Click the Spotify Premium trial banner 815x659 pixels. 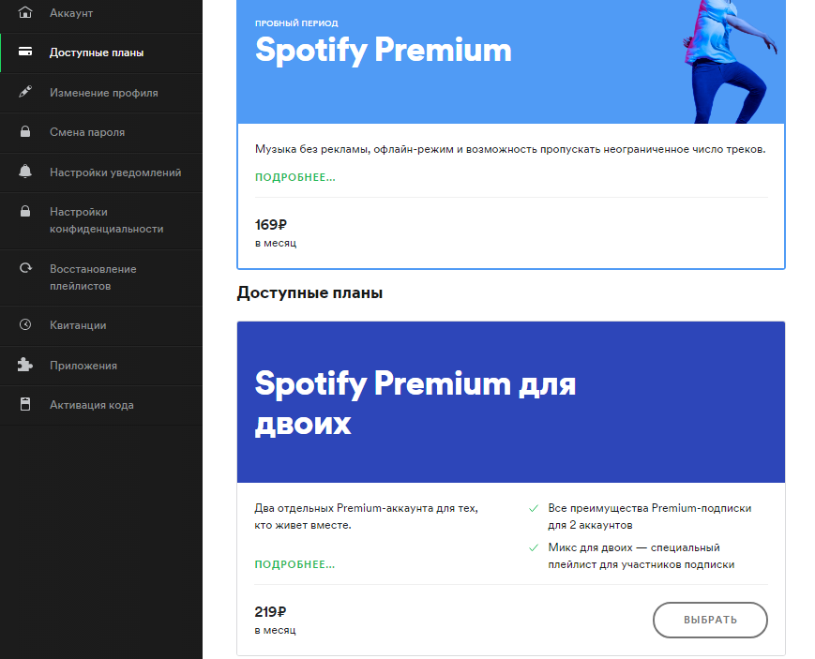click(511, 61)
